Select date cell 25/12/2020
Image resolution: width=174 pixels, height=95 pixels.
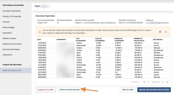[42, 72]
